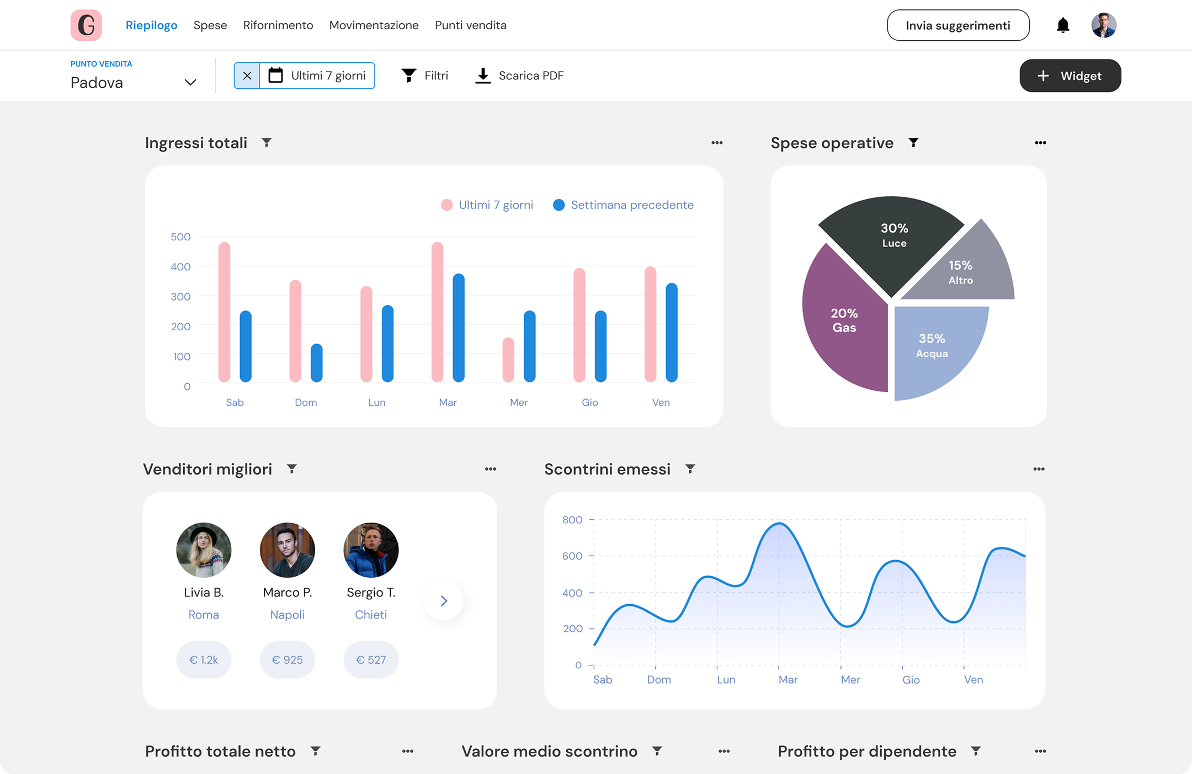Click filter icon beside Scontrini emessi
1192x774 pixels.
click(690, 469)
